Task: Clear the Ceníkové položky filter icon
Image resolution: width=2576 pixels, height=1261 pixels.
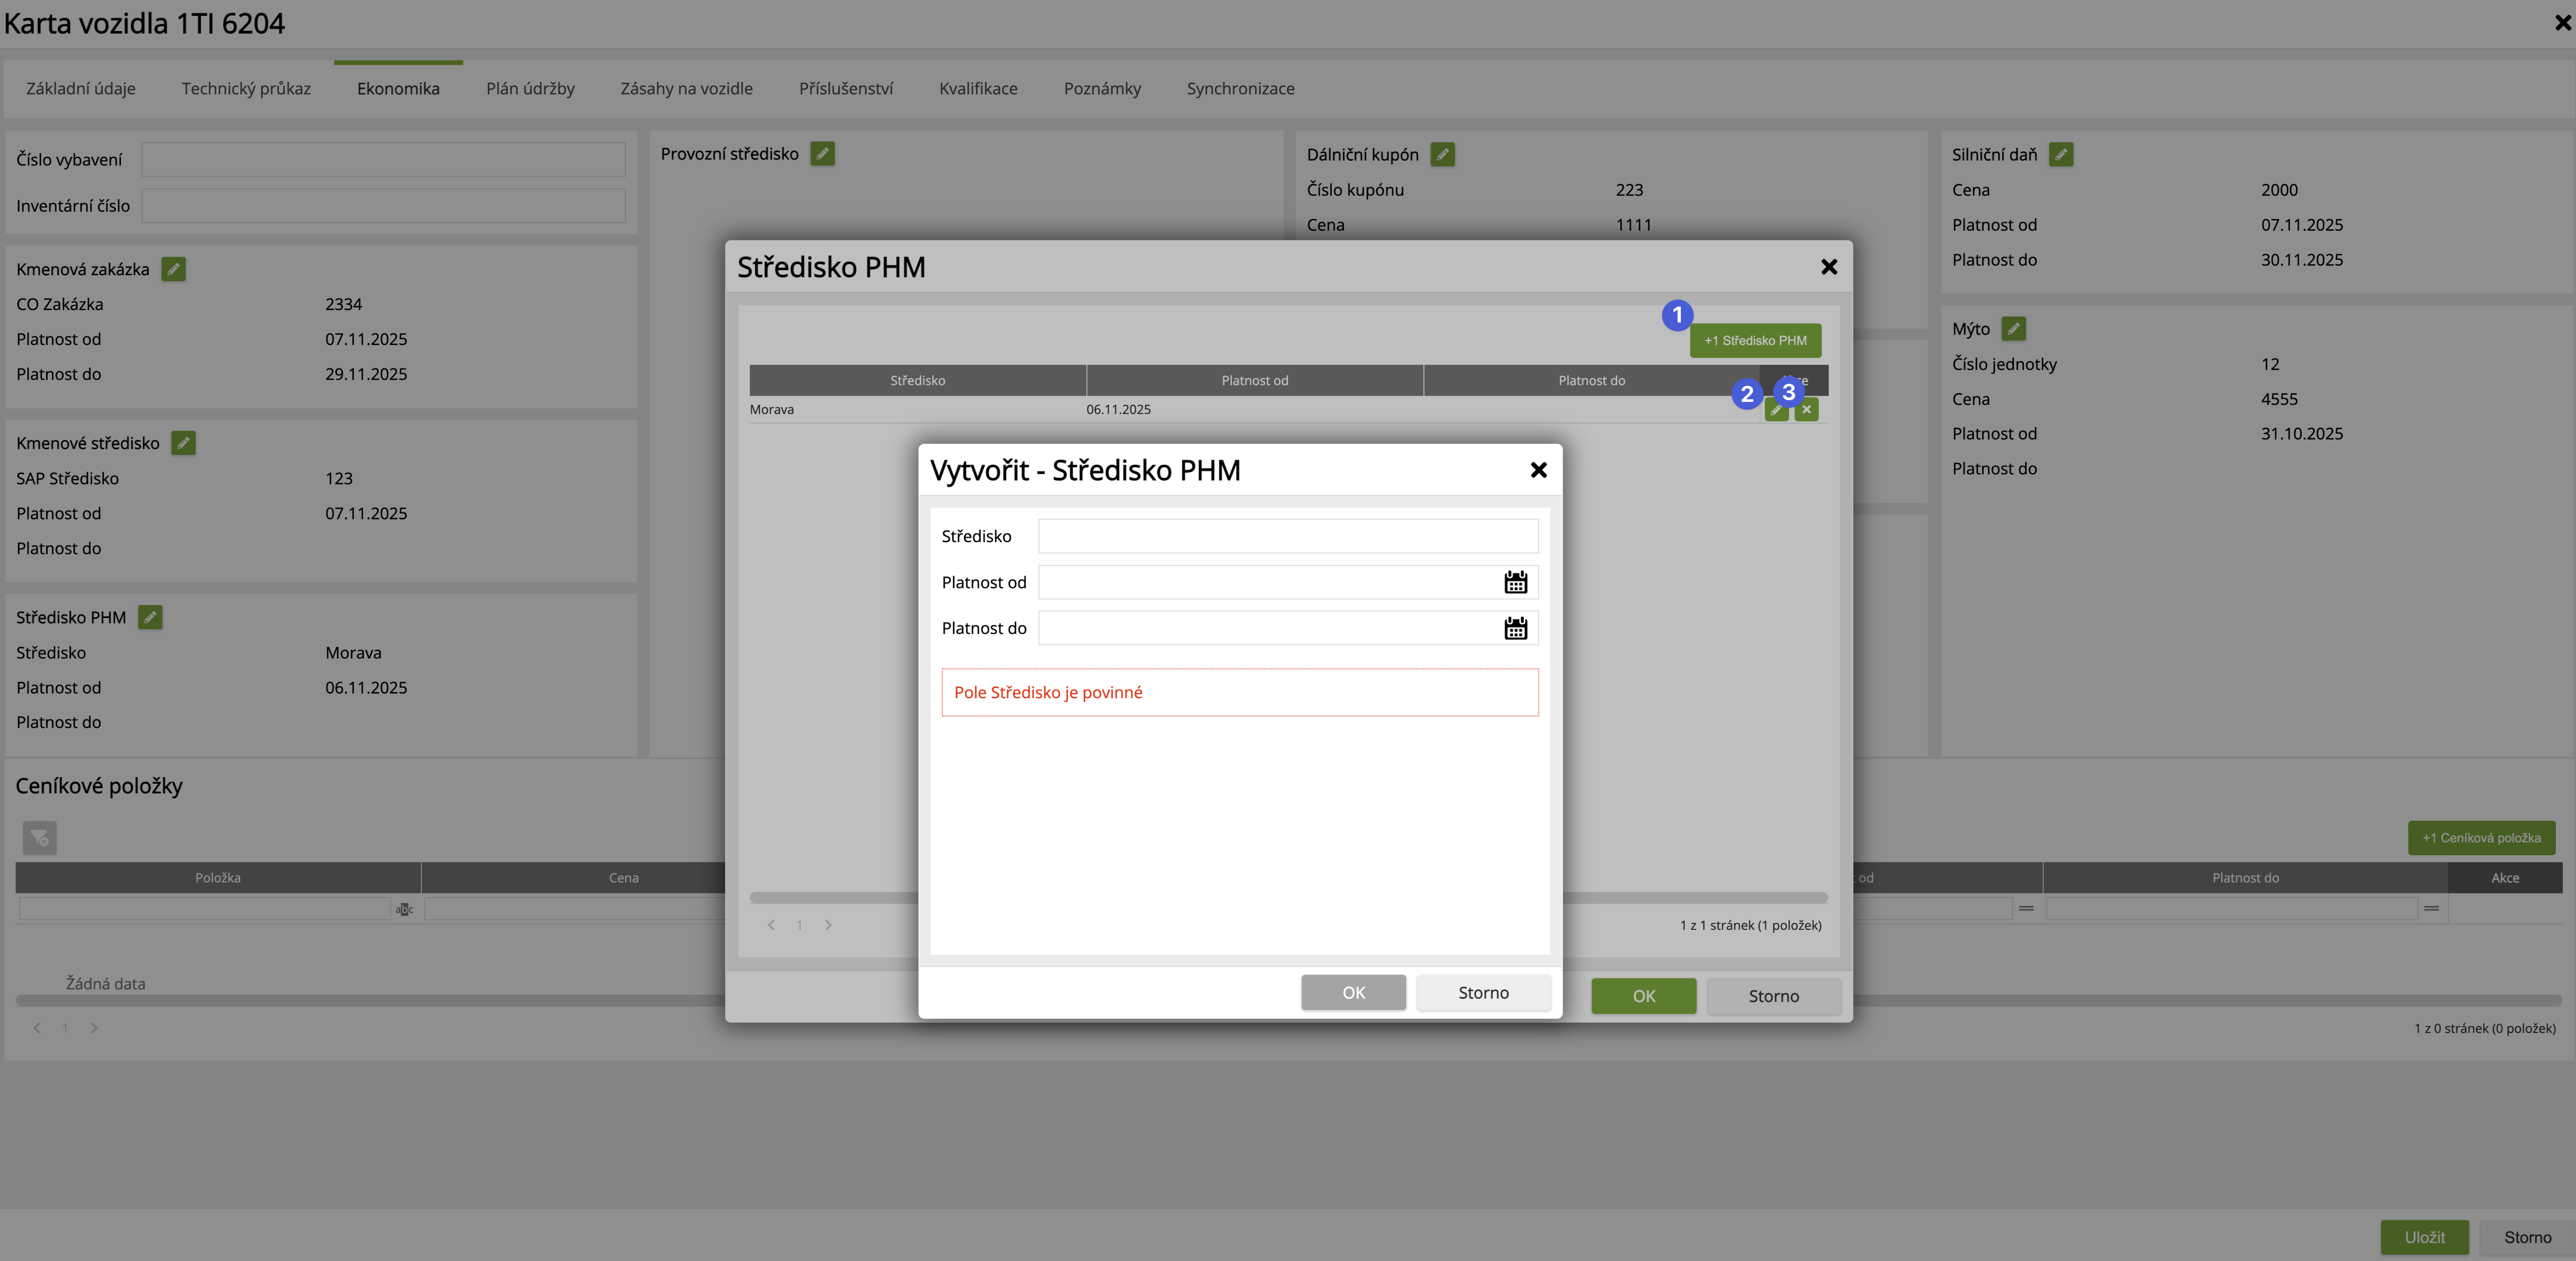Action: pyautogui.click(x=40, y=838)
